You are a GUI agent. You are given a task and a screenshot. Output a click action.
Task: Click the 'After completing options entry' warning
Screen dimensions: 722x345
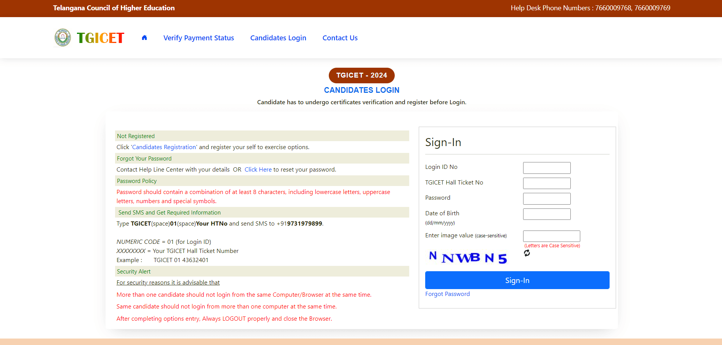pos(224,319)
